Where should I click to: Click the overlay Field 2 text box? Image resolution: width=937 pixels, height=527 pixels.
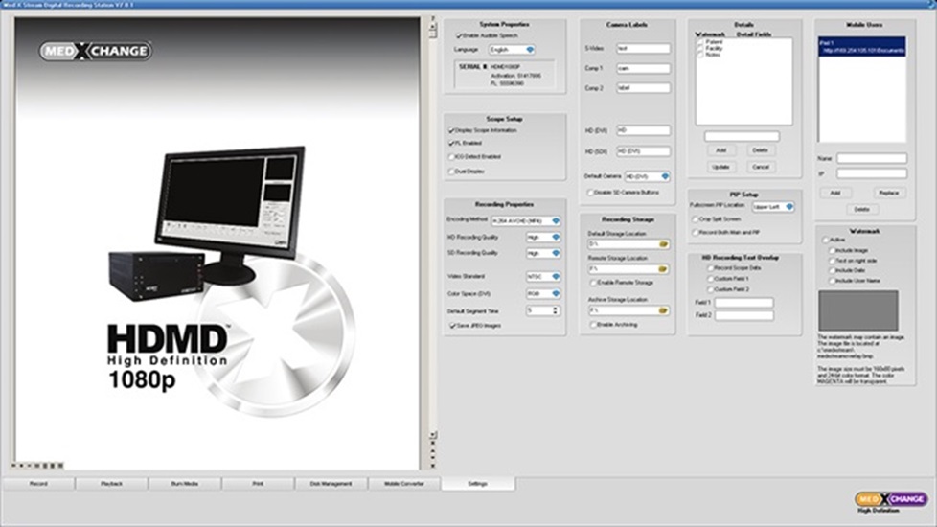744,315
